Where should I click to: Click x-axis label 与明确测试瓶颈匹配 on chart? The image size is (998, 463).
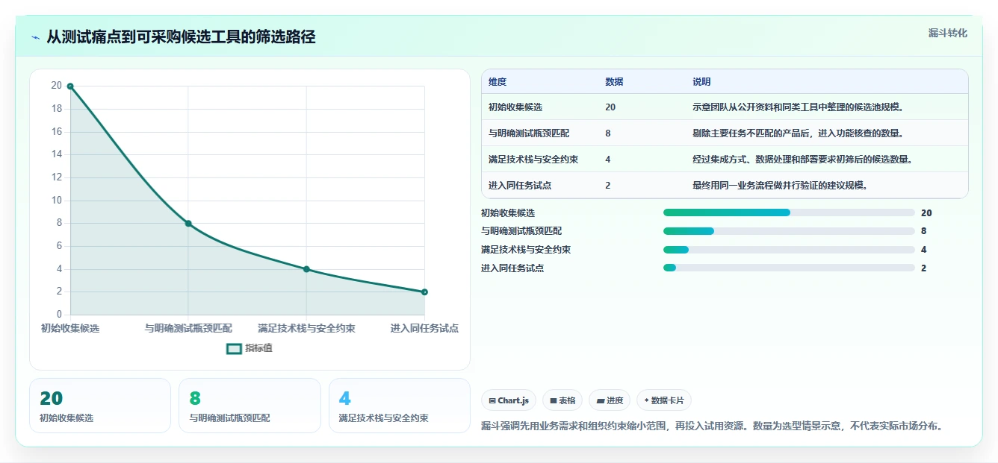188,328
